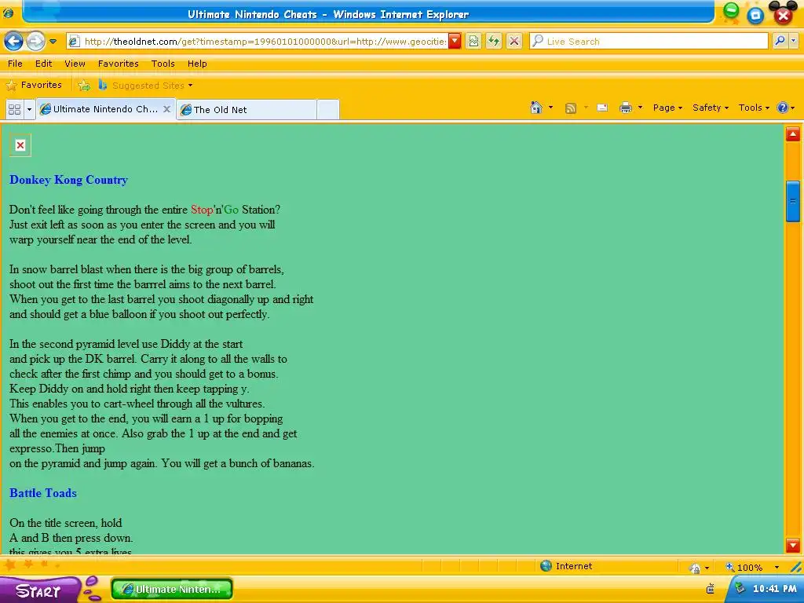Click the Internet zone status indicator

(567, 566)
